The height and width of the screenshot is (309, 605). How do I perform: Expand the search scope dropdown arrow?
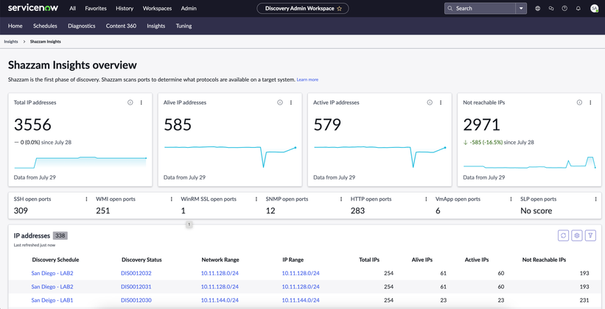click(x=521, y=9)
